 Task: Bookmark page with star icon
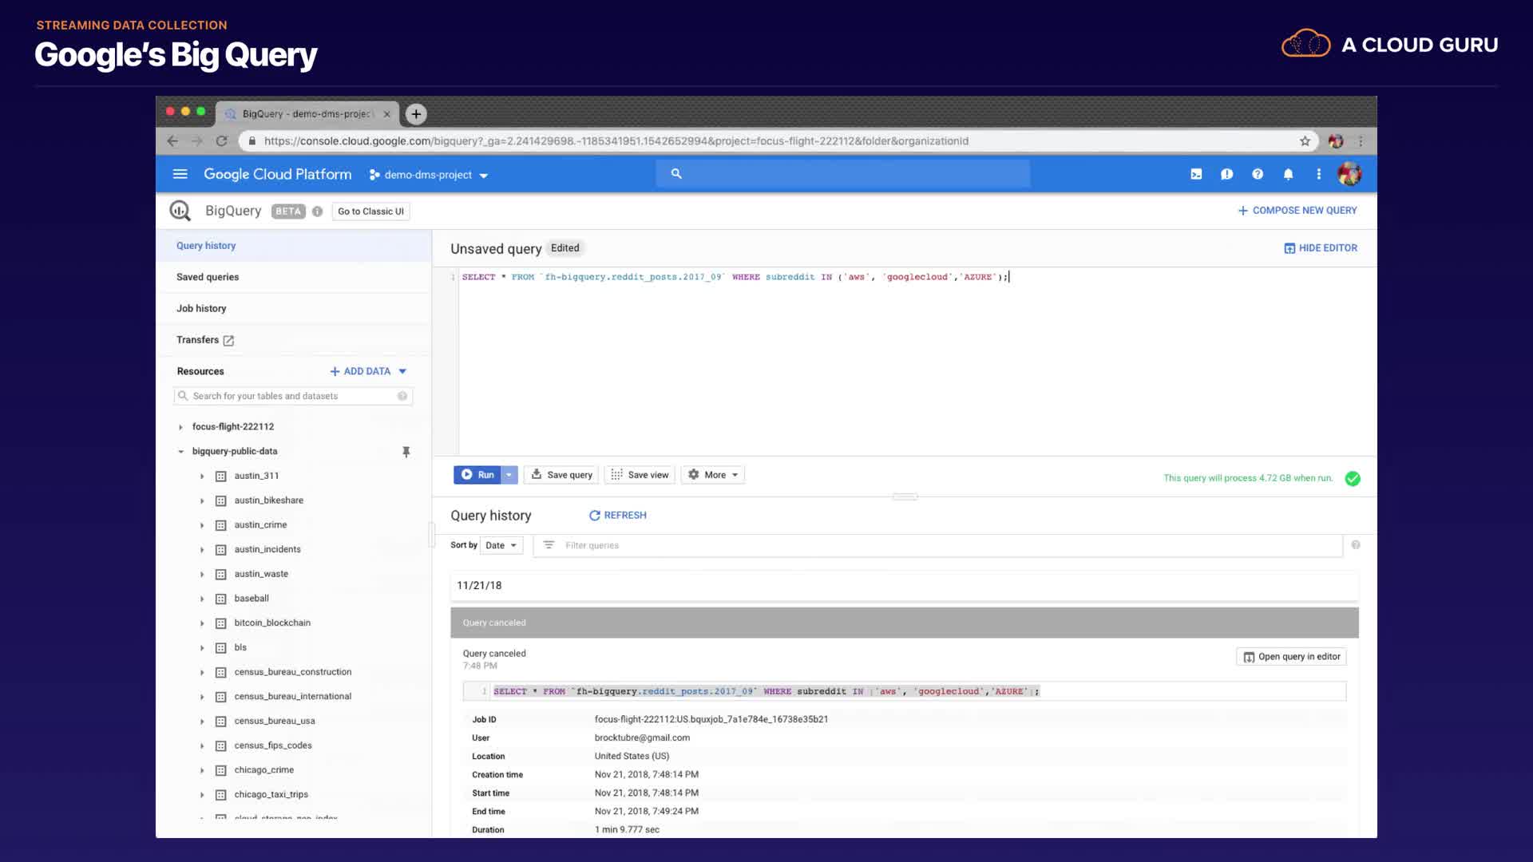(x=1305, y=141)
